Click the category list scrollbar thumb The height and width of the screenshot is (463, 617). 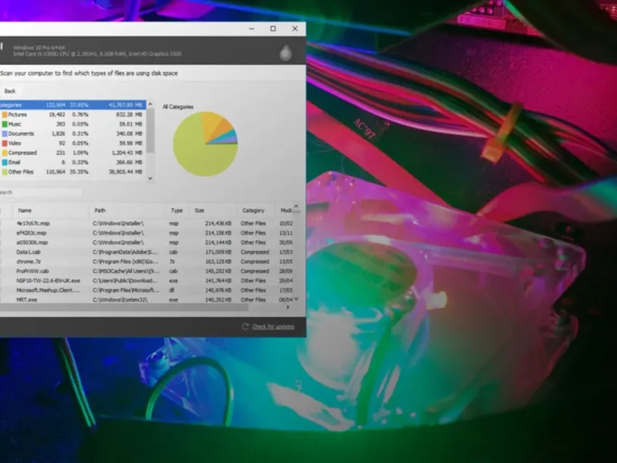point(150,130)
